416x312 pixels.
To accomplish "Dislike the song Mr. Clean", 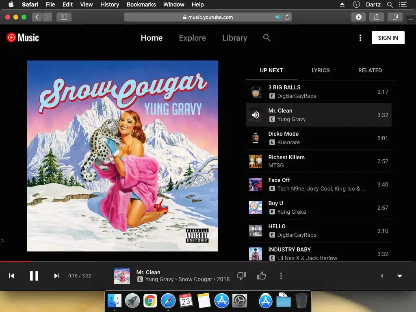I will [x=241, y=276].
